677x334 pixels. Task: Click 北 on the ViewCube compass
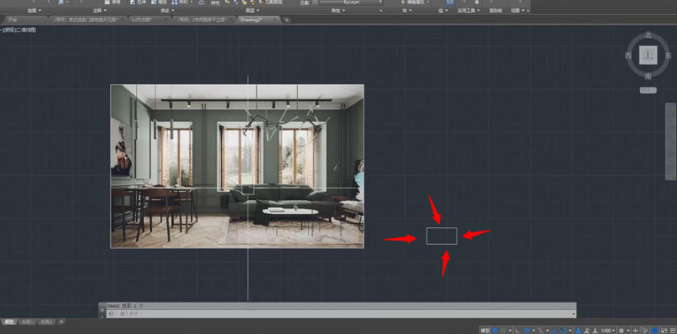(648, 35)
